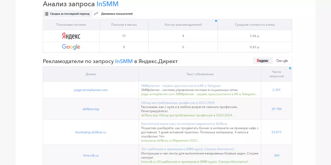Click info icon above Кол-во рекламодателей column
The height and width of the screenshot is (165, 331).
point(216,21)
